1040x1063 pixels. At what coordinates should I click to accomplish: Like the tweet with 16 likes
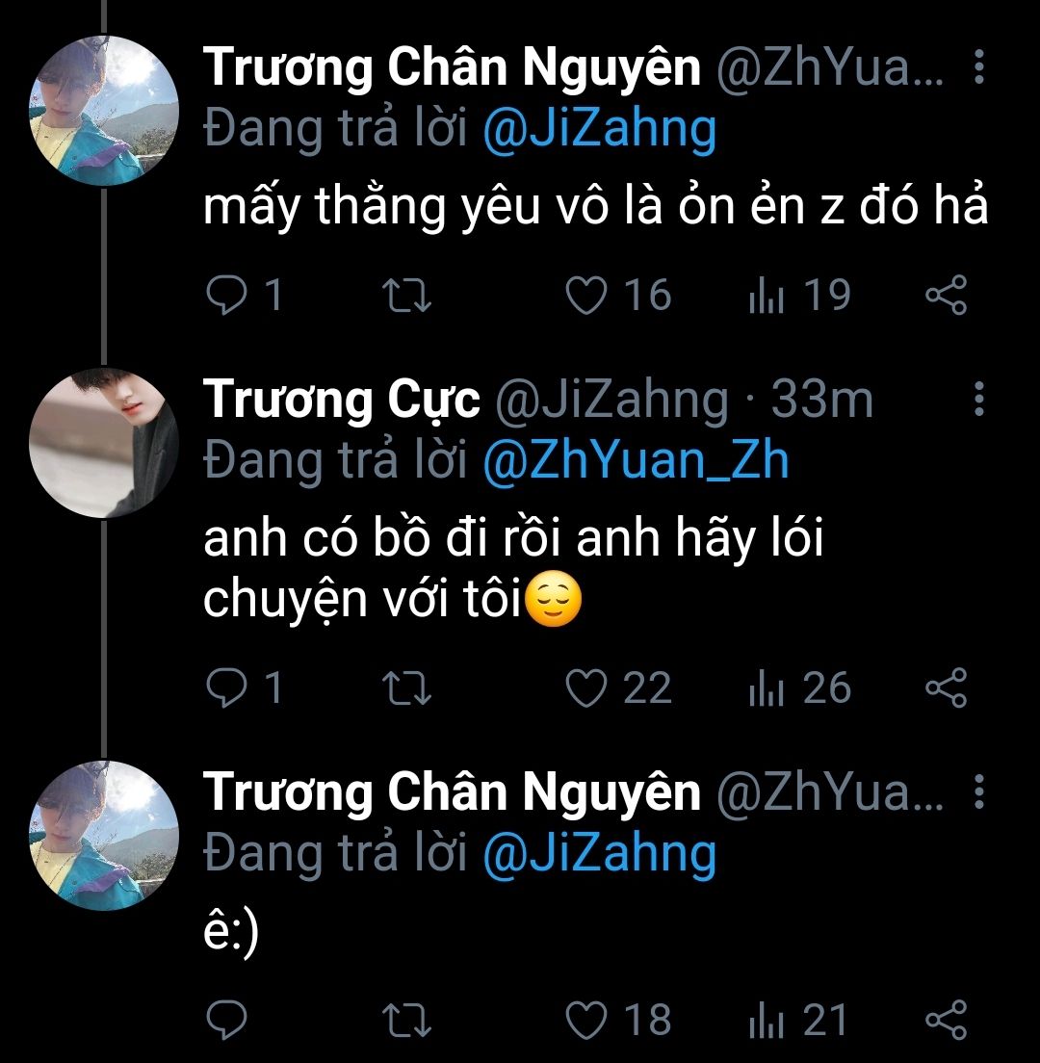585,295
